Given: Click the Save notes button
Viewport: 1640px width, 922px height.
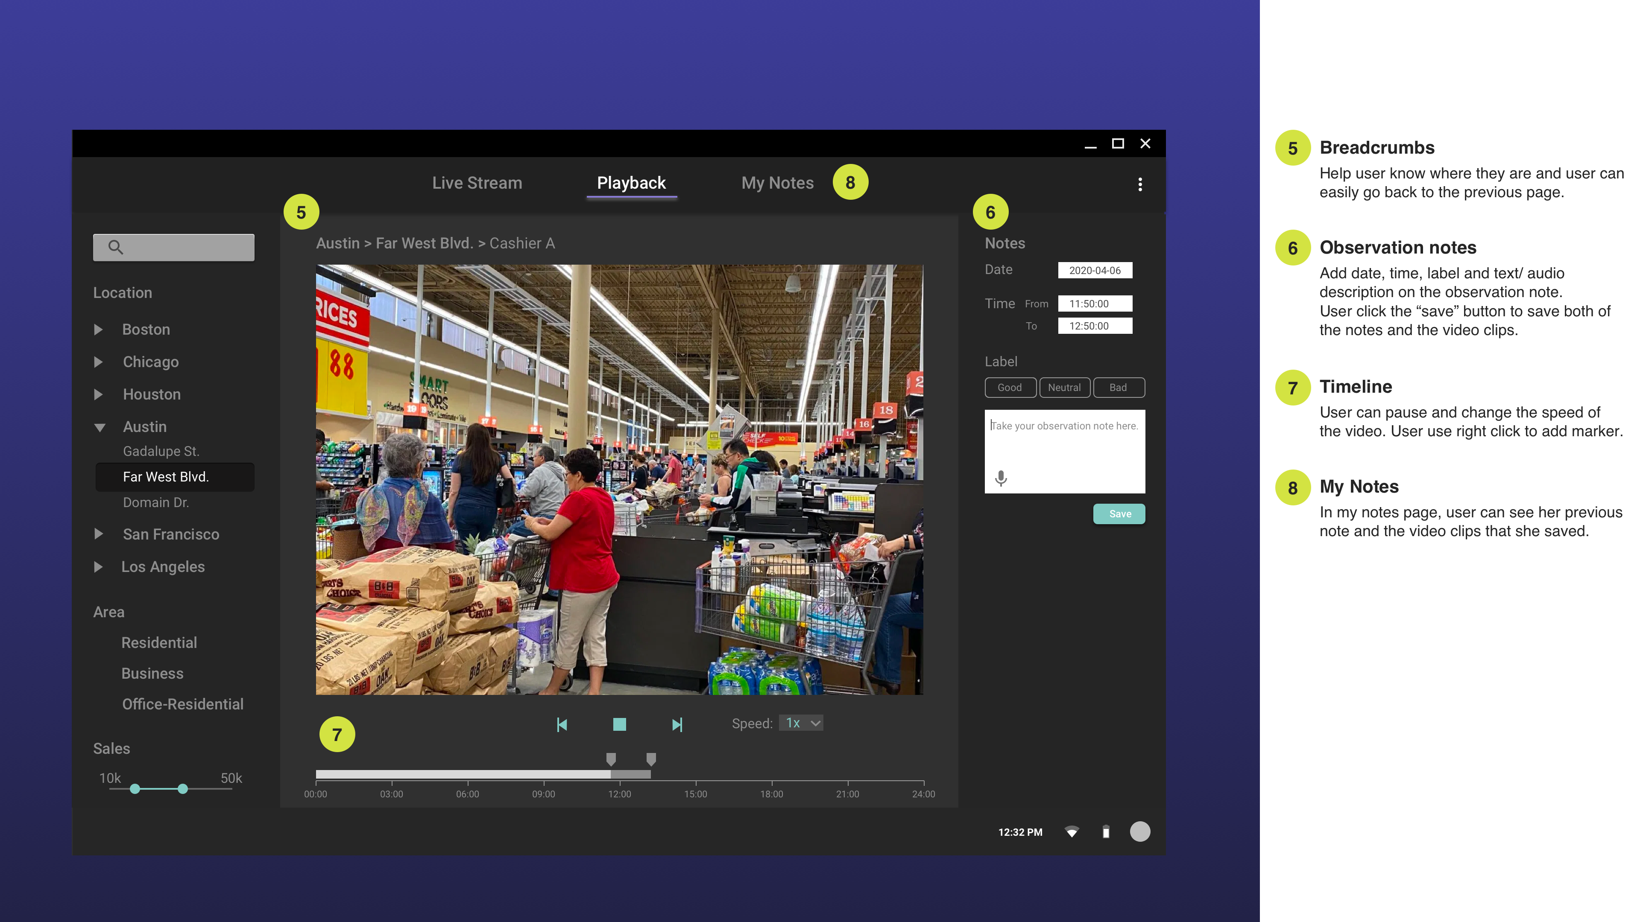Looking at the screenshot, I should (x=1119, y=514).
